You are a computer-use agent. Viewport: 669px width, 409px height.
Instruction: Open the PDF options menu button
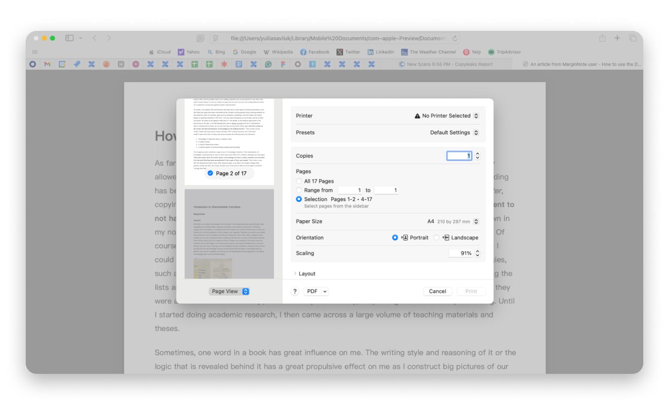316,292
